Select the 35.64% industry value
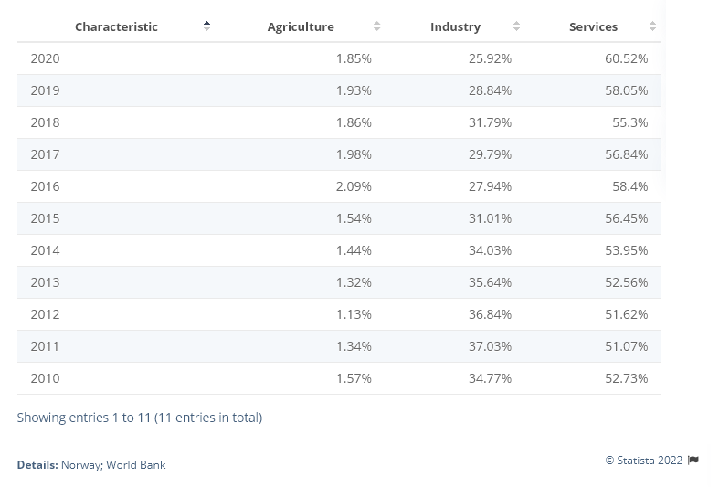 click(x=490, y=282)
